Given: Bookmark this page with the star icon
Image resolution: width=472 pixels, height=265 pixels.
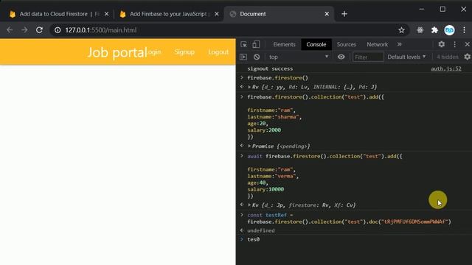Looking at the screenshot, I should coord(401,30).
